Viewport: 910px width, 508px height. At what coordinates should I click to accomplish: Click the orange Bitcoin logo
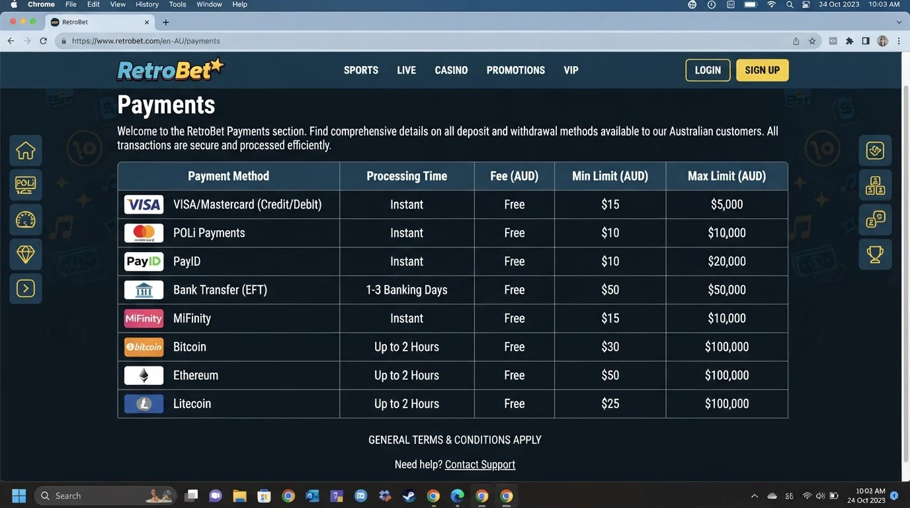[x=144, y=347]
